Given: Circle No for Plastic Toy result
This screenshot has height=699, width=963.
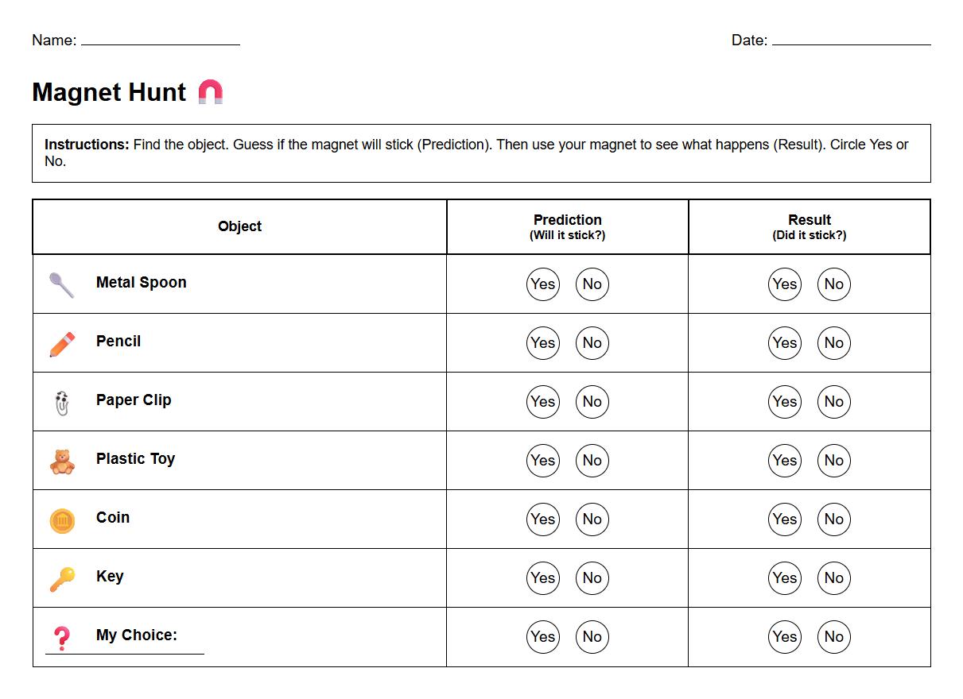Looking at the screenshot, I should point(834,461).
